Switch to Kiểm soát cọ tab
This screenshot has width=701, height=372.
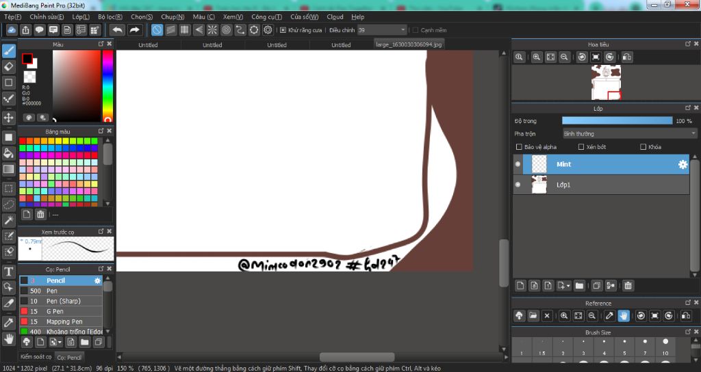36,357
